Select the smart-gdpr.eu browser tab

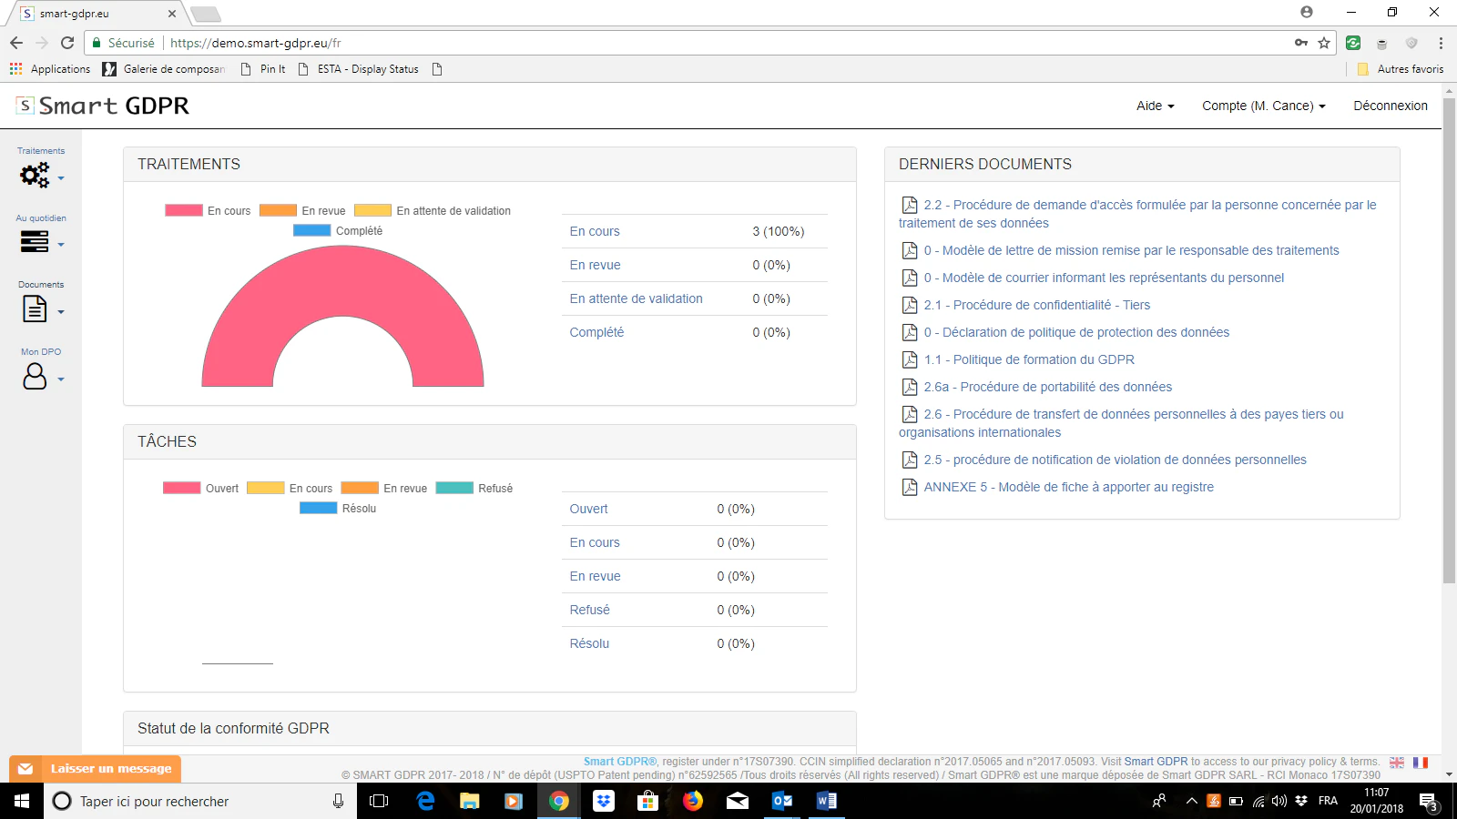96,14
